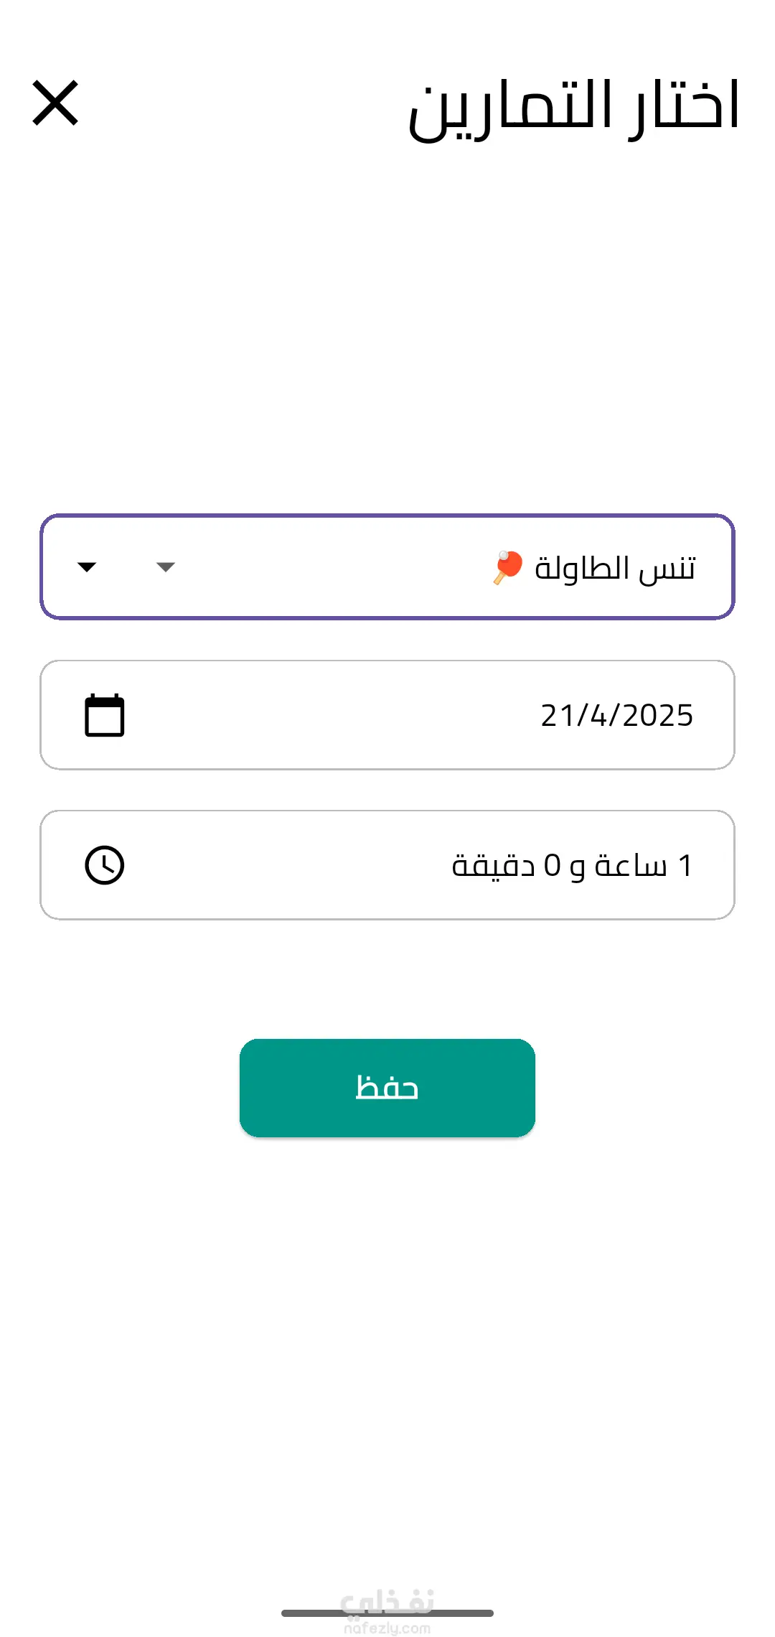Click the ping pong paddle emoji
The width and height of the screenshot is (775, 1637).
(508, 567)
